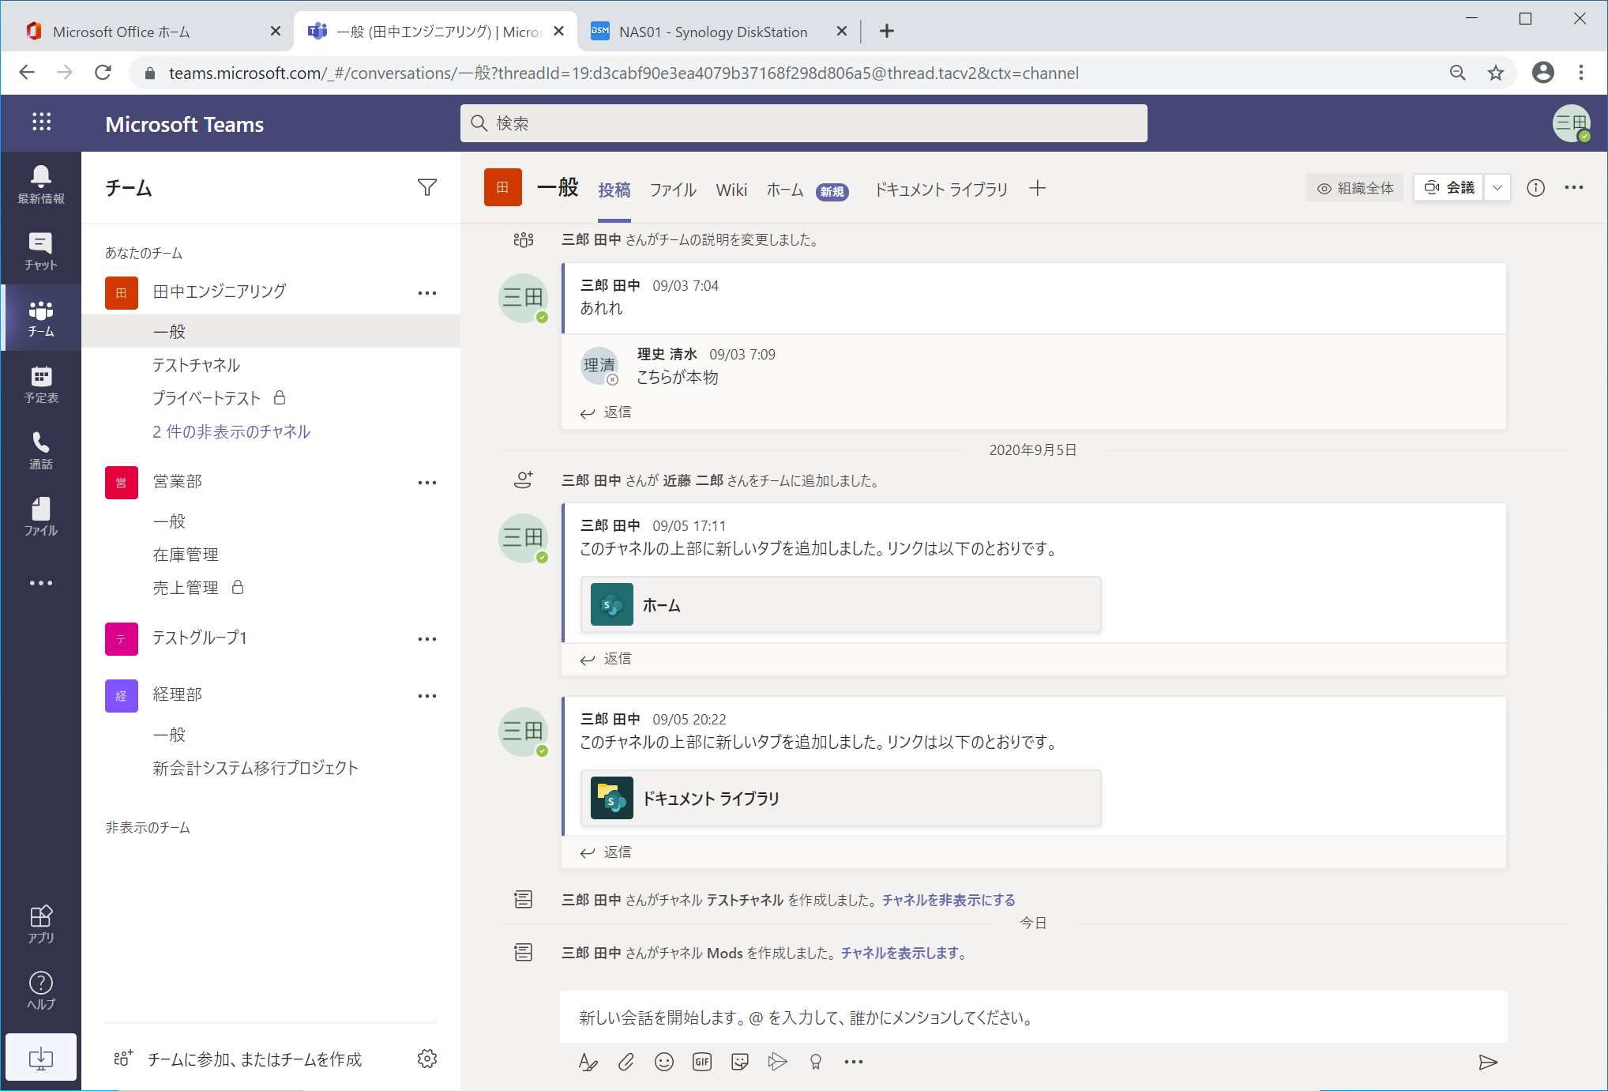Switch to the ファイル channel tab
1608x1091 pixels.
coord(673,190)
